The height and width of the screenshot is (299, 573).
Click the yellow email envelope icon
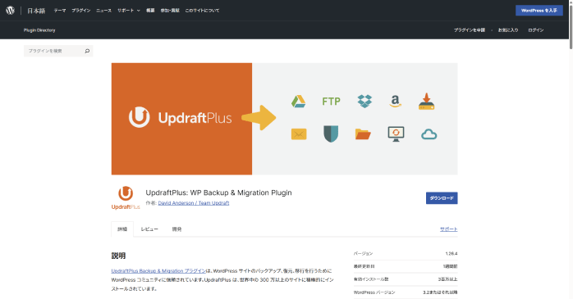pyautogui.click(x=299, y=134)
